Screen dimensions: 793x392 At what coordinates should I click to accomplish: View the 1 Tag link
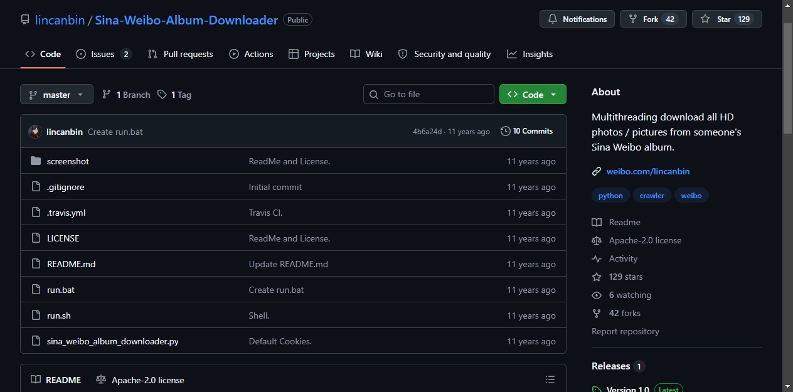(x=174, y=95)
